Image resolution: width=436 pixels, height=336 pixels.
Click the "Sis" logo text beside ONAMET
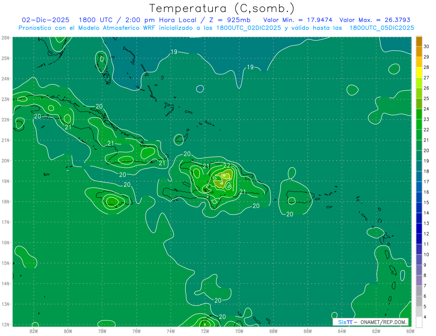pyautogui.click(x=342, y=322)
